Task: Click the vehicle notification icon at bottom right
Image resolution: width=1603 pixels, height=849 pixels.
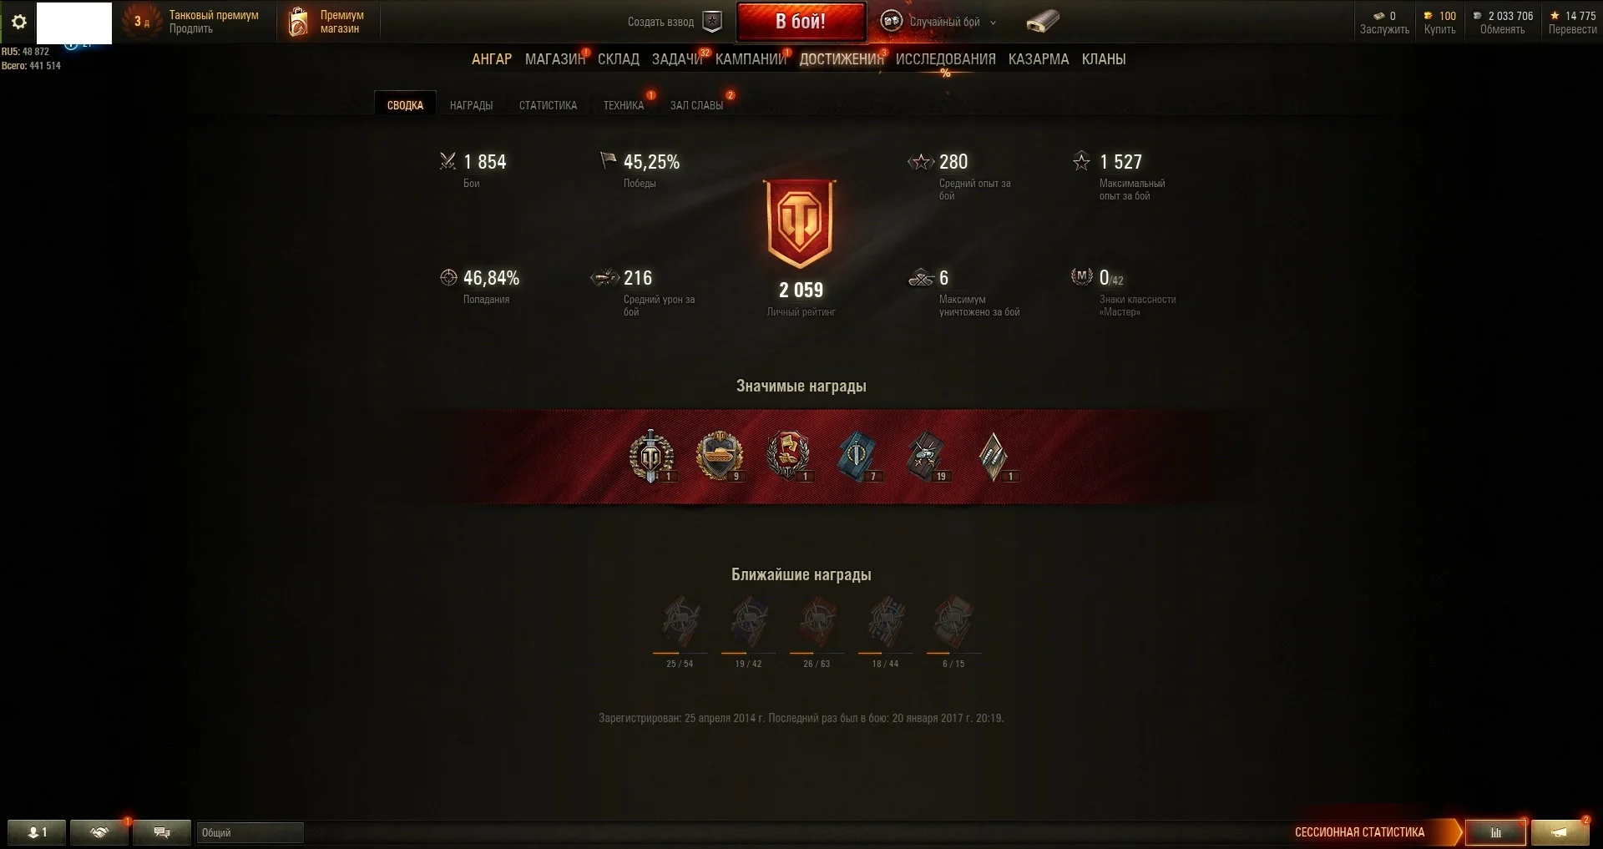Action: (x=1560, y=832)
